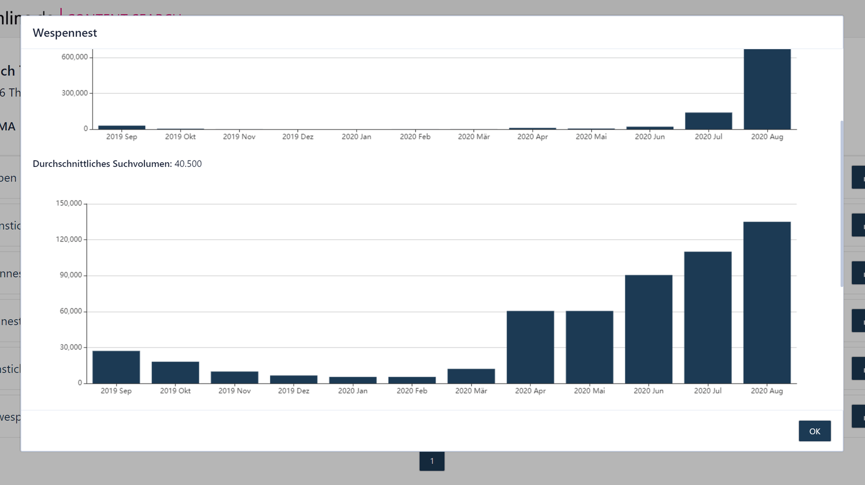865x485 pixels.
Task: Click the 150,000 y-axis label
Action: (x=69, y=203)
